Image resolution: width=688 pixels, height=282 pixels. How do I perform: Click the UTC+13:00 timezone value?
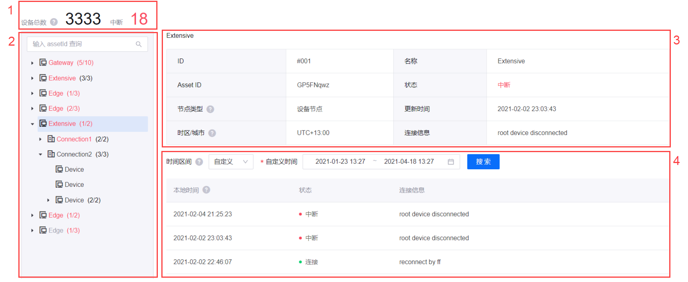[313, 133]
